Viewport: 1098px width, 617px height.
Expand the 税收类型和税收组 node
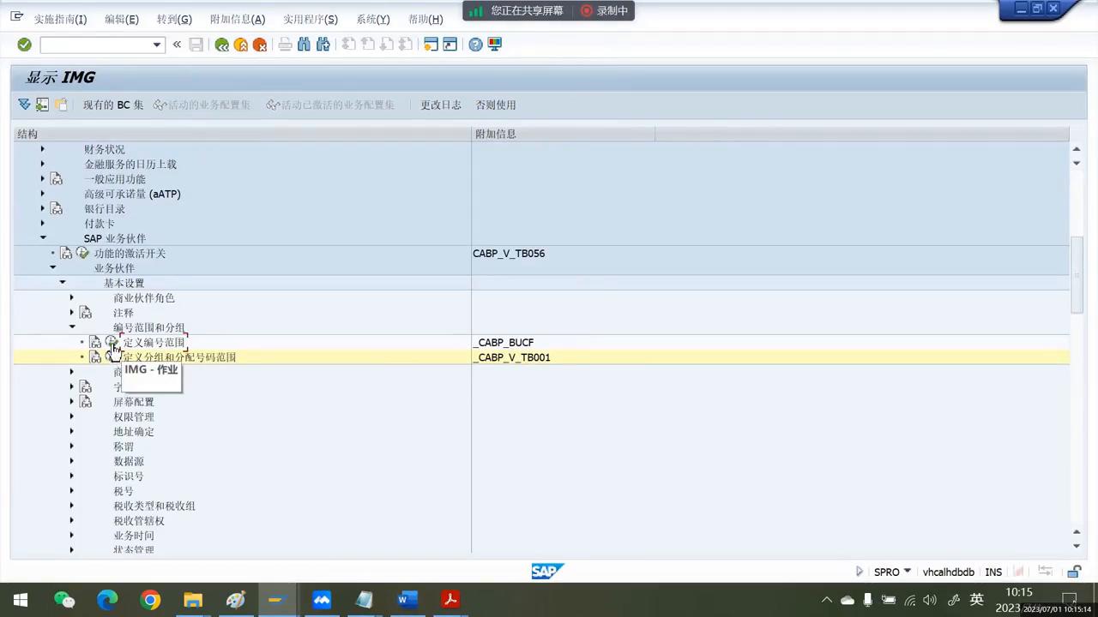[72, 506]
